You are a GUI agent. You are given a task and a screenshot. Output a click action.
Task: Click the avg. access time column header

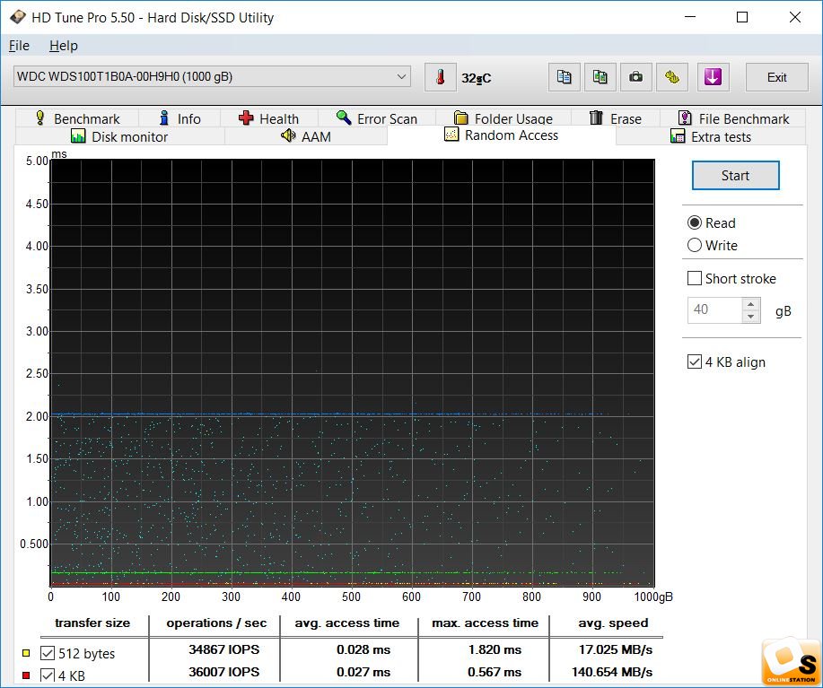(347, 623)
